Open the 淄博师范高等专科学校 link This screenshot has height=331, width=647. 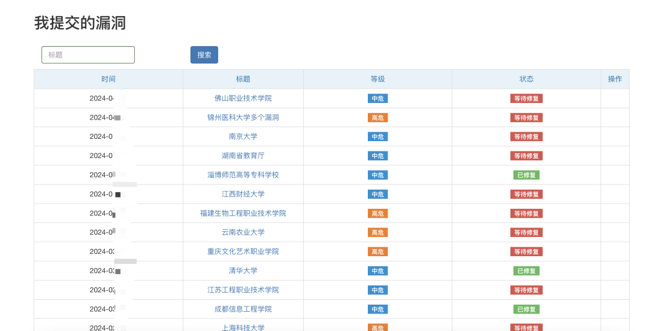click(x=243, y=175)
